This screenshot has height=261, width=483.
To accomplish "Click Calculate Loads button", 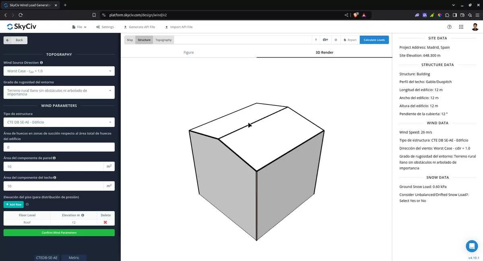I will click(374, 40).
